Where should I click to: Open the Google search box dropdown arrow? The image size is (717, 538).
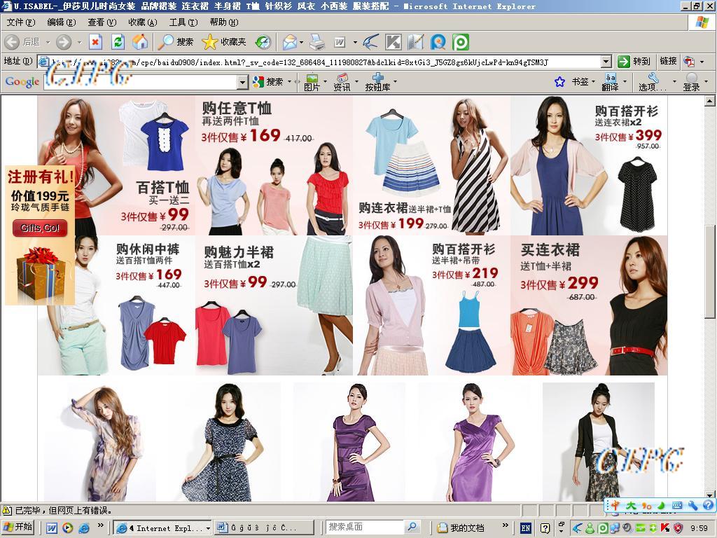[x=243, y=82]
